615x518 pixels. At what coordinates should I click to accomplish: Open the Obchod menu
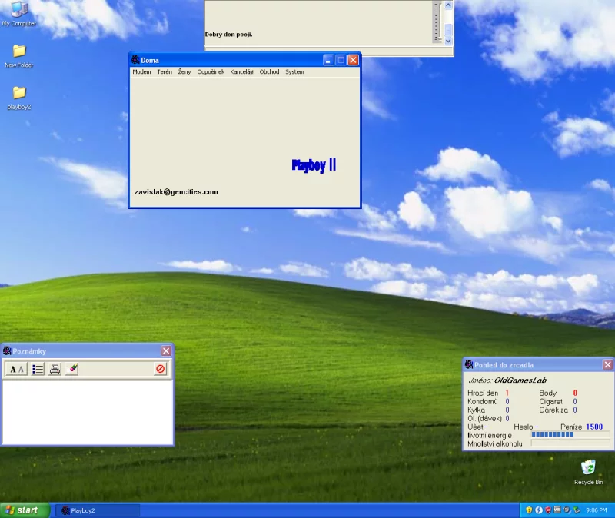click(270, 71)
